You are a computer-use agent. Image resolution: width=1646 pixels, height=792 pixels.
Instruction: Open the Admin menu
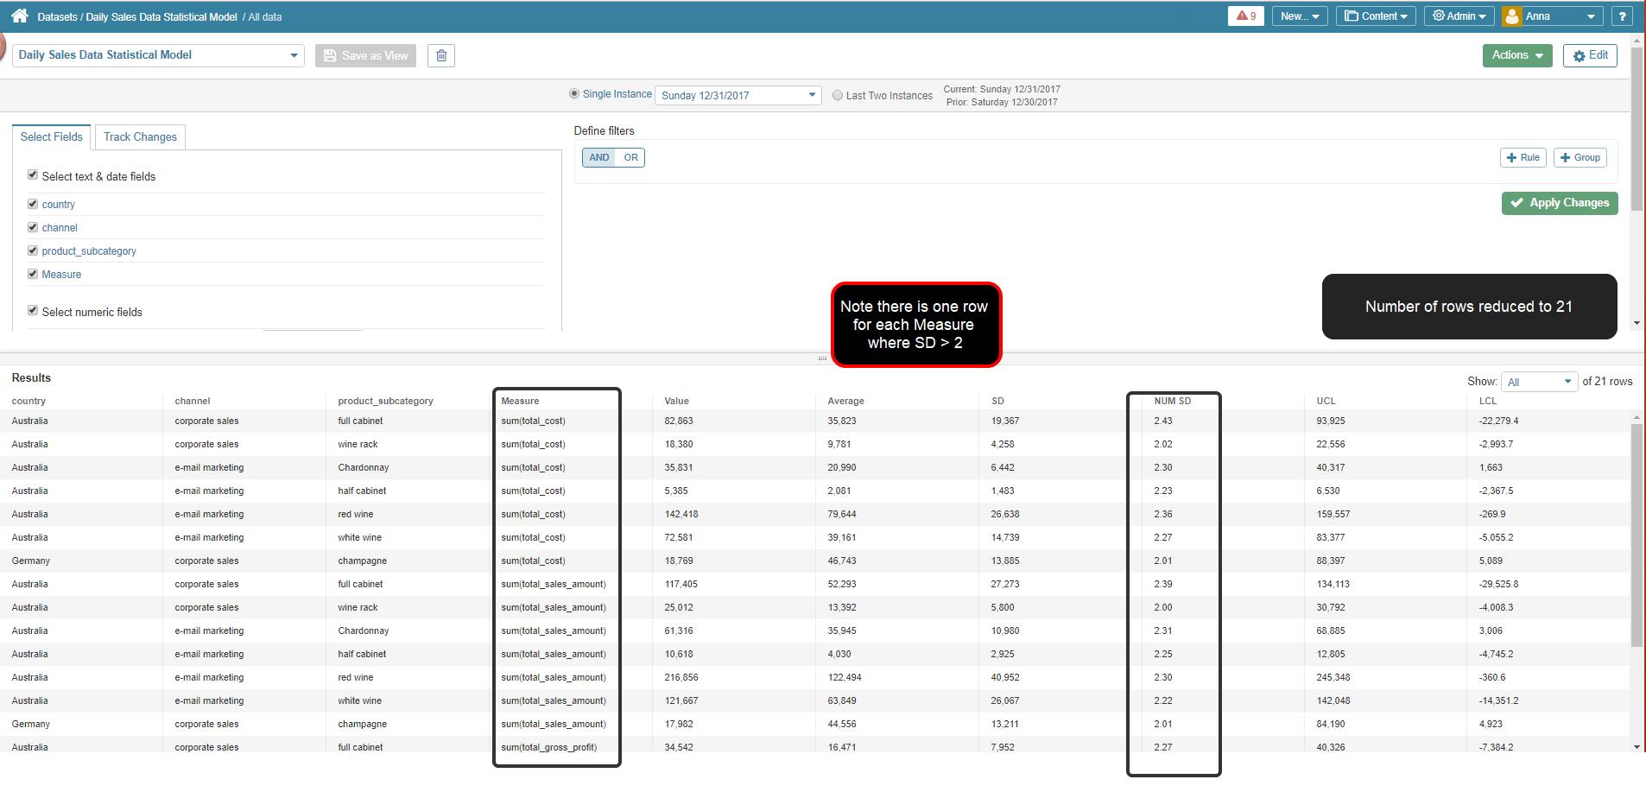tap(1459, 16)
